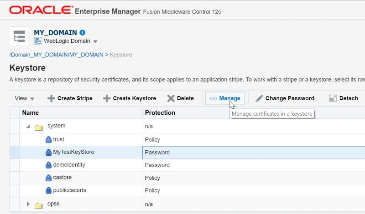Click the Manage glasses icon
Image resolution: width=365 pixels, height=214 pixels.
click(213, 99)
